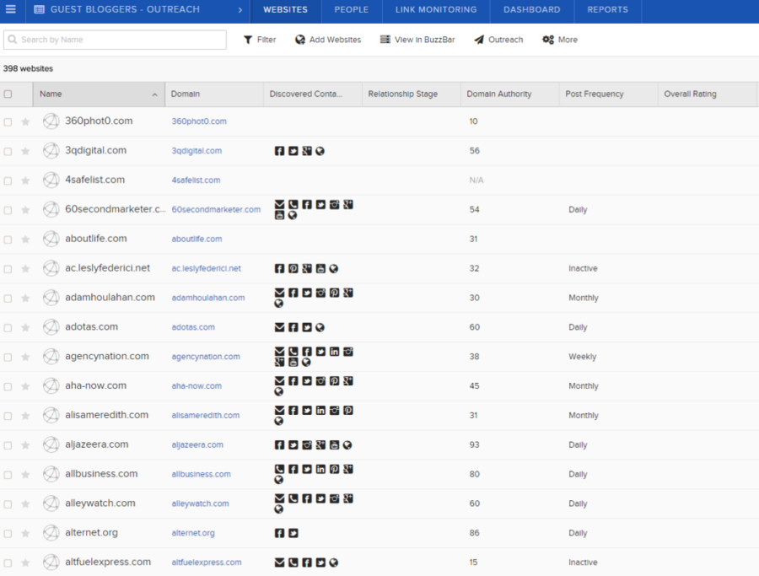The height and width of the screenshot is (576, 759).
Task: Open the Dashboard tab
Action: 531,9
